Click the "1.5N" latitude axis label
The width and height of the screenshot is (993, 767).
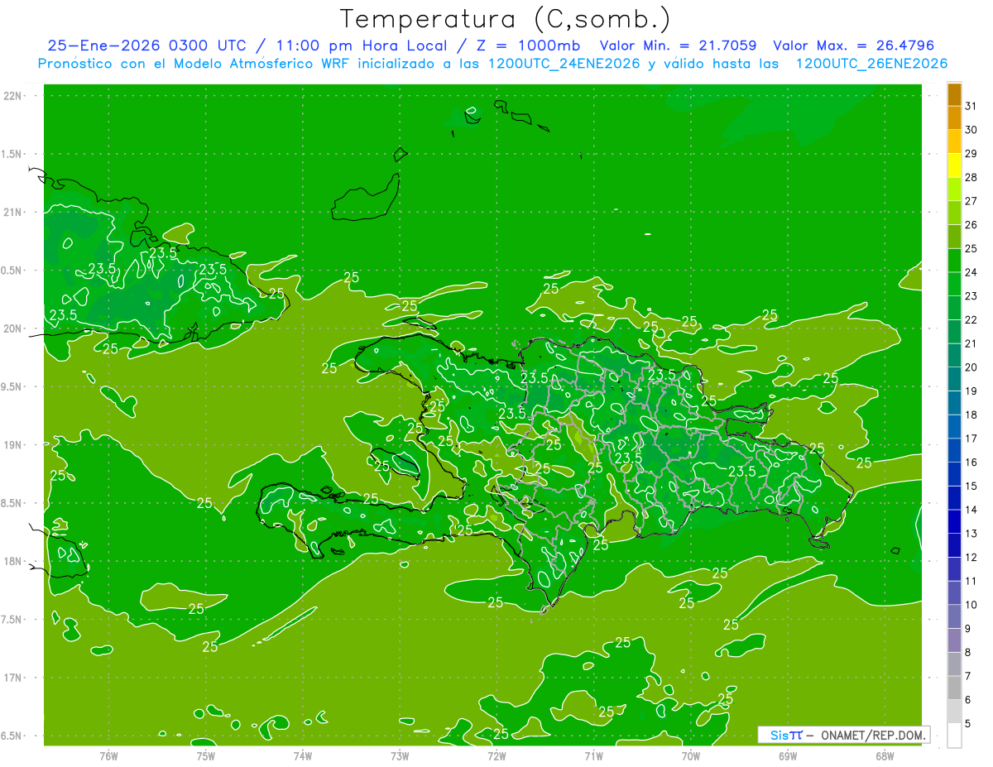(x=13, y=154)
